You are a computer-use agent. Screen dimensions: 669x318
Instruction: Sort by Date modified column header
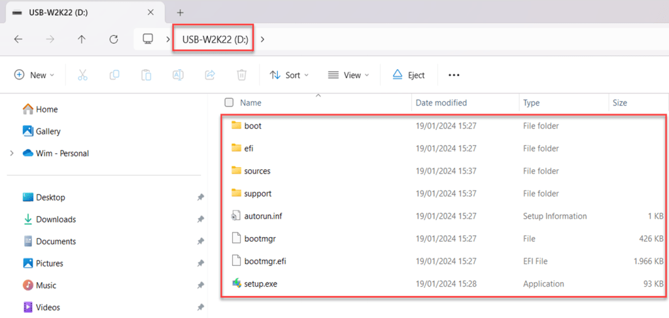tap(441, 103)
